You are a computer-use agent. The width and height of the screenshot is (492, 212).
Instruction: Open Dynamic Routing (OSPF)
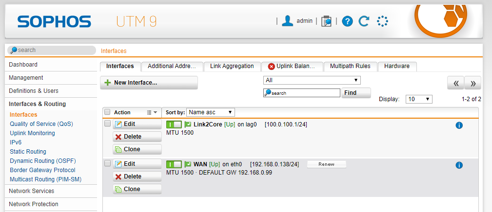click(x=43, y=161)
